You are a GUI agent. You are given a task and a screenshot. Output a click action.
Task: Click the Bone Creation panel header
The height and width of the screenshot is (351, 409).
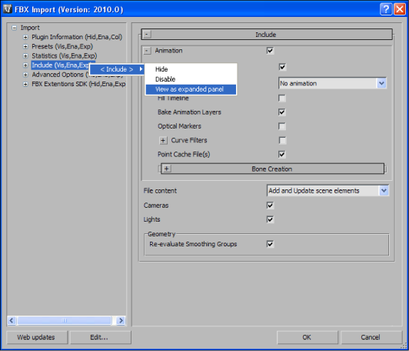272,169
